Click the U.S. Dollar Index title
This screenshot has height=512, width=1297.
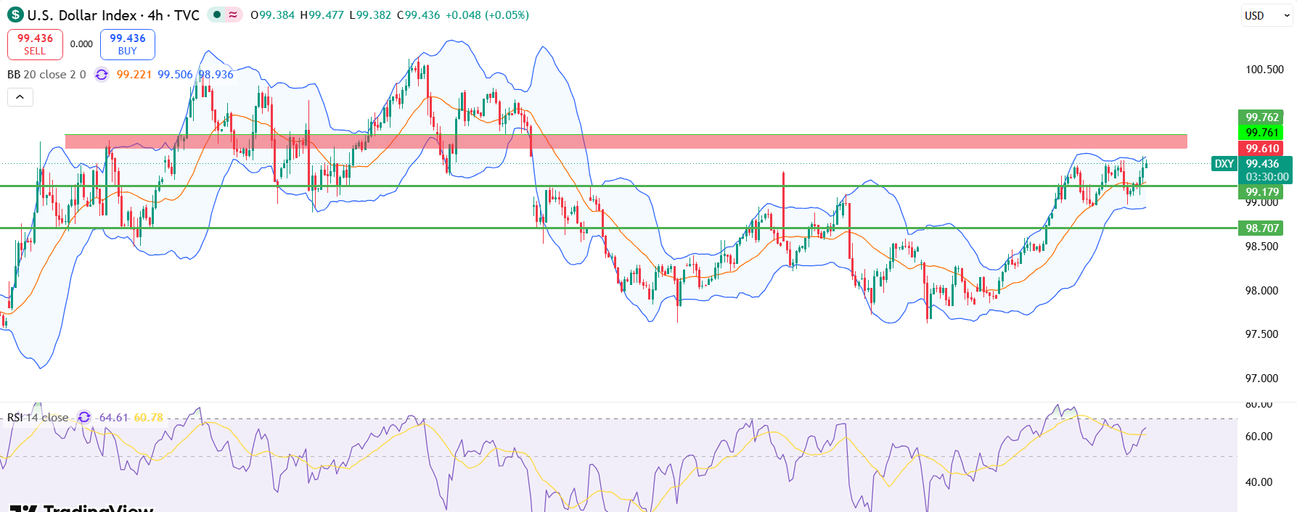(82, 15)
